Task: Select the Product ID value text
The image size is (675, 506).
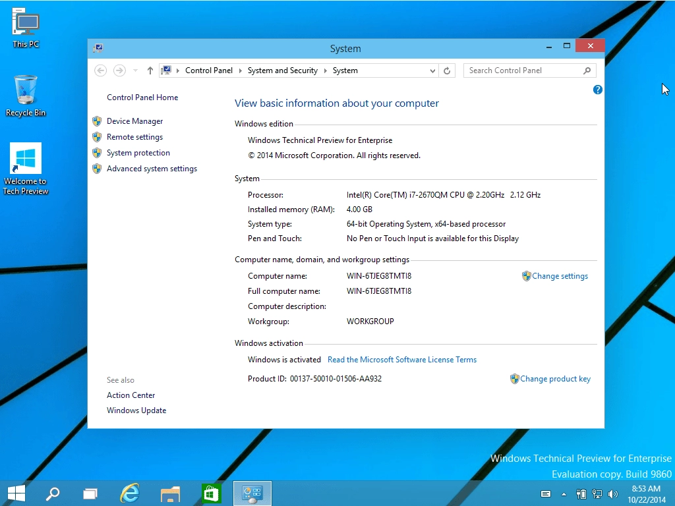Action: coord(336,379)
